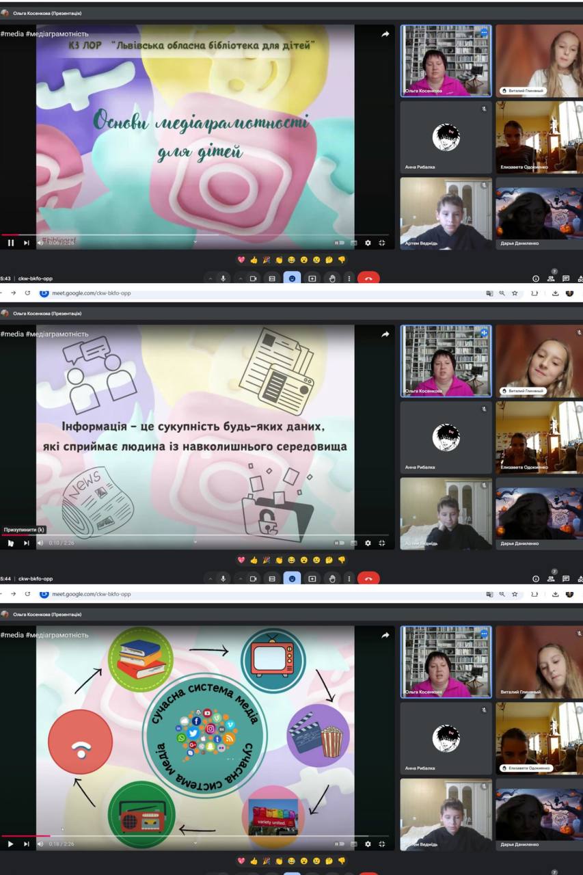This screenshot has width=583, height=875.
Task: Pause the video on the title slide at 0:06
Action: tap(11, 243)
